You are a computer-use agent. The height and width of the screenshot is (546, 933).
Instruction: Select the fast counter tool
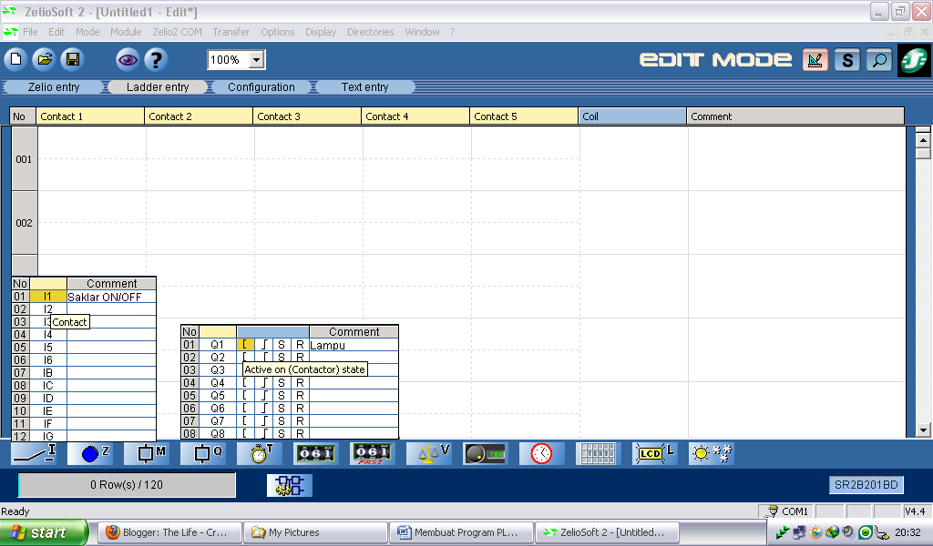373,453
